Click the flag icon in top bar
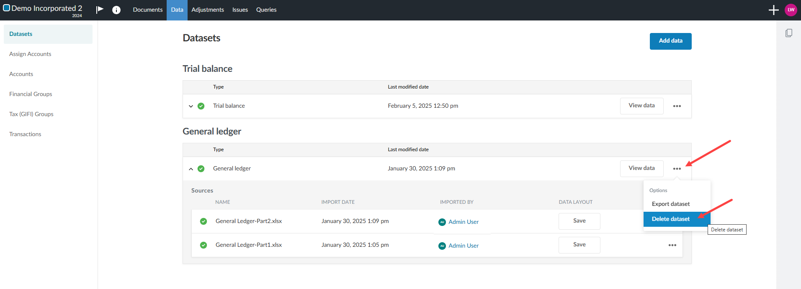This screenshot has height=289, width=801. click(100, 10)
